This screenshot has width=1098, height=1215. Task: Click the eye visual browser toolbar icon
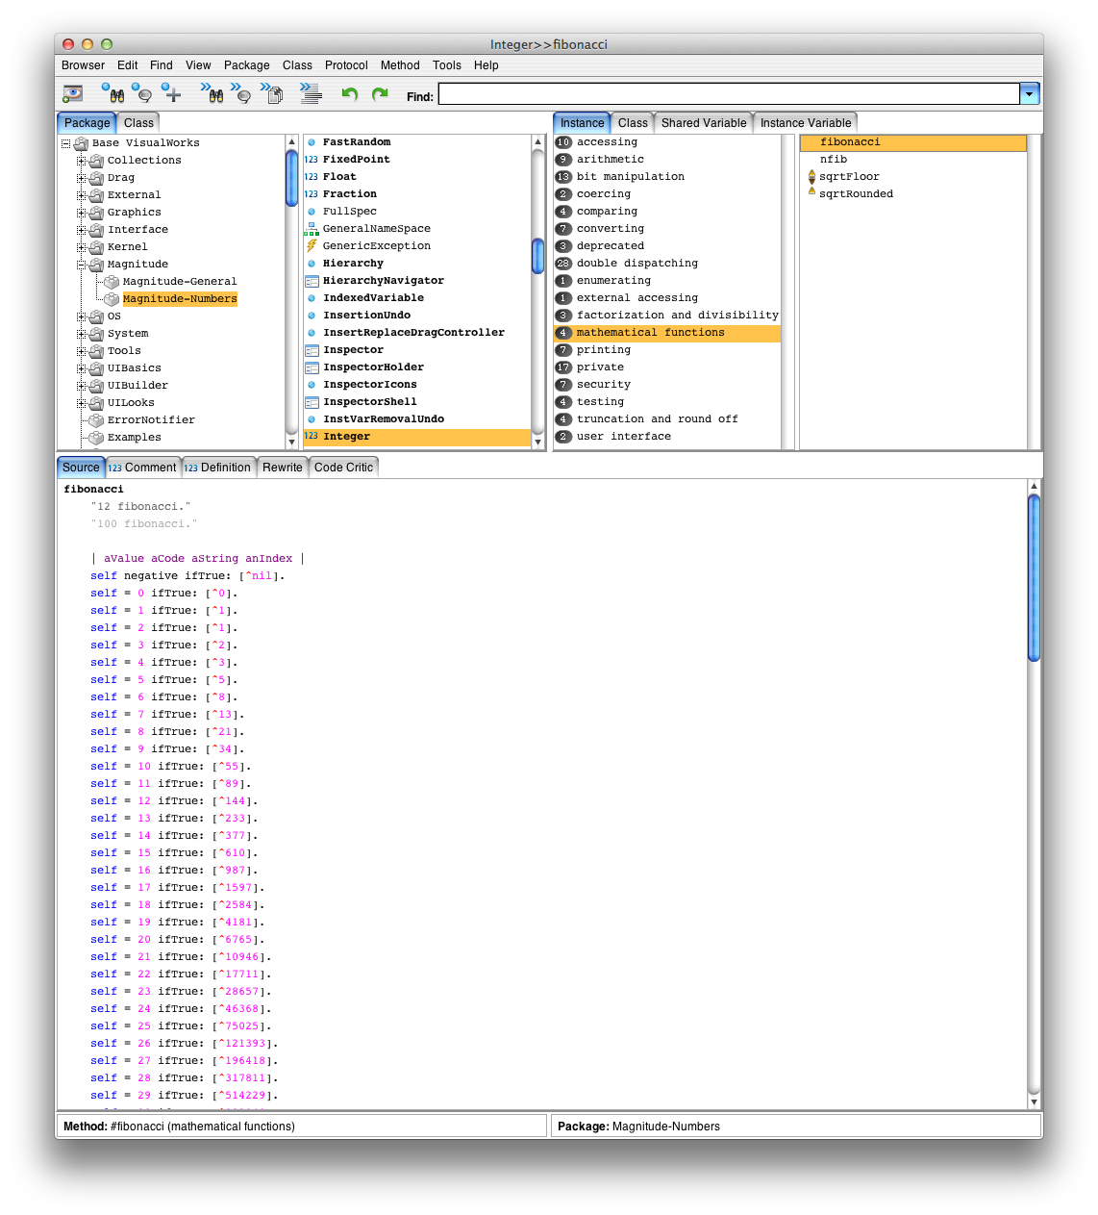tap(73, 94)
